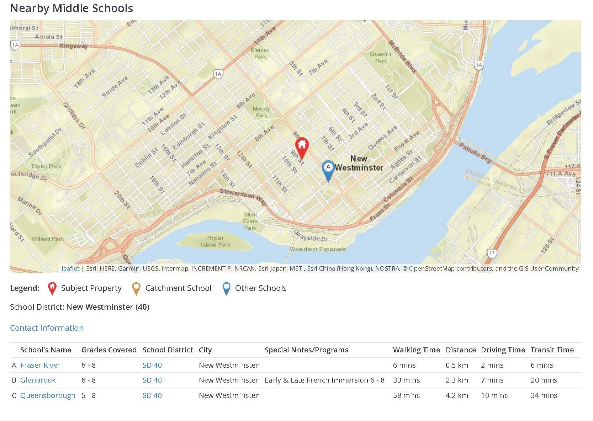Click the 'Waterfront Esplanade' label on map

[x=318, y=249]
